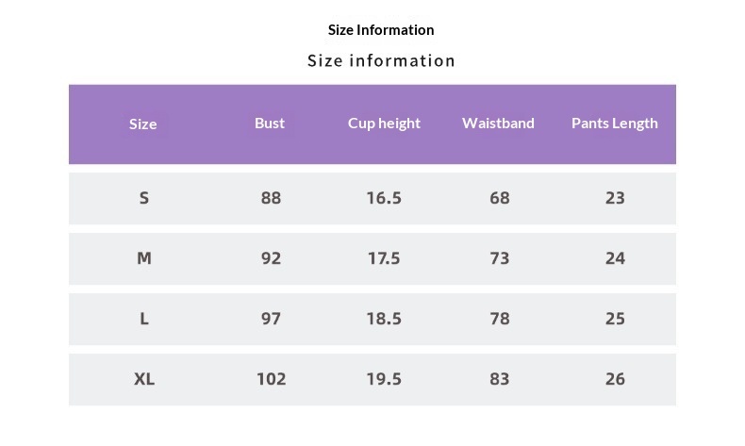Select the Pants Length column header
Screen dimensions: 745x446
(615, 124)
